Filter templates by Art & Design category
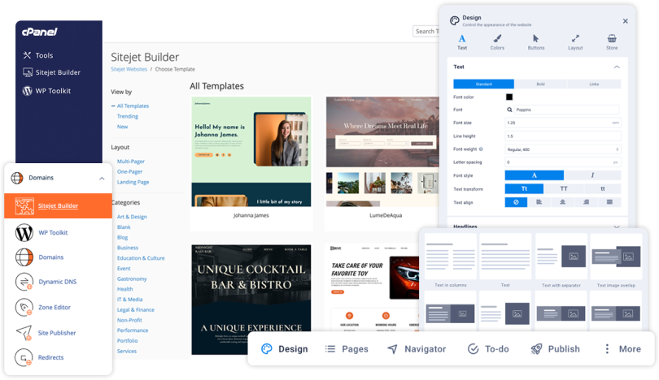659x380 pixels. (x=132, y=217)
